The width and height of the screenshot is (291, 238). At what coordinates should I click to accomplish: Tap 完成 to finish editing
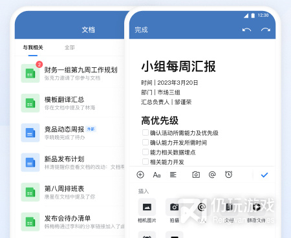pos(141,30)
